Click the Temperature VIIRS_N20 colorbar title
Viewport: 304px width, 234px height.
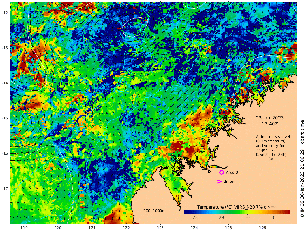[237, 207]
